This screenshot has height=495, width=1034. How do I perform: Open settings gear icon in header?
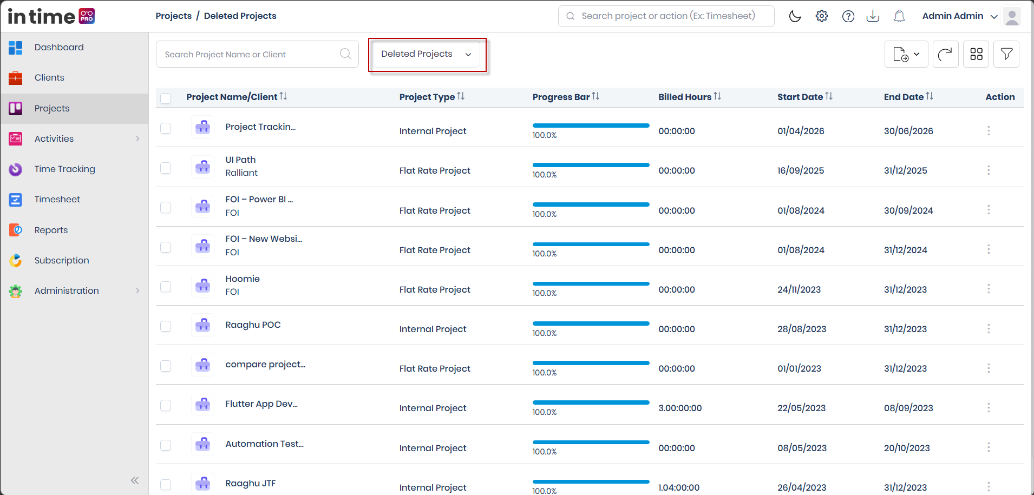[x=822, y=16]
